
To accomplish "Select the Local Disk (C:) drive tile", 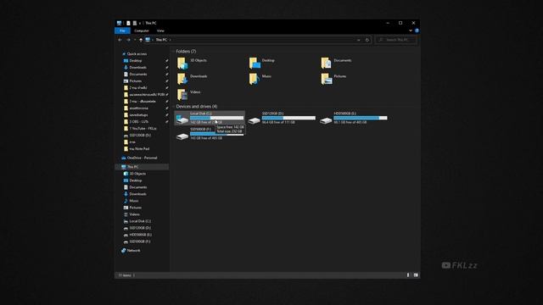I will pos(210,118).
